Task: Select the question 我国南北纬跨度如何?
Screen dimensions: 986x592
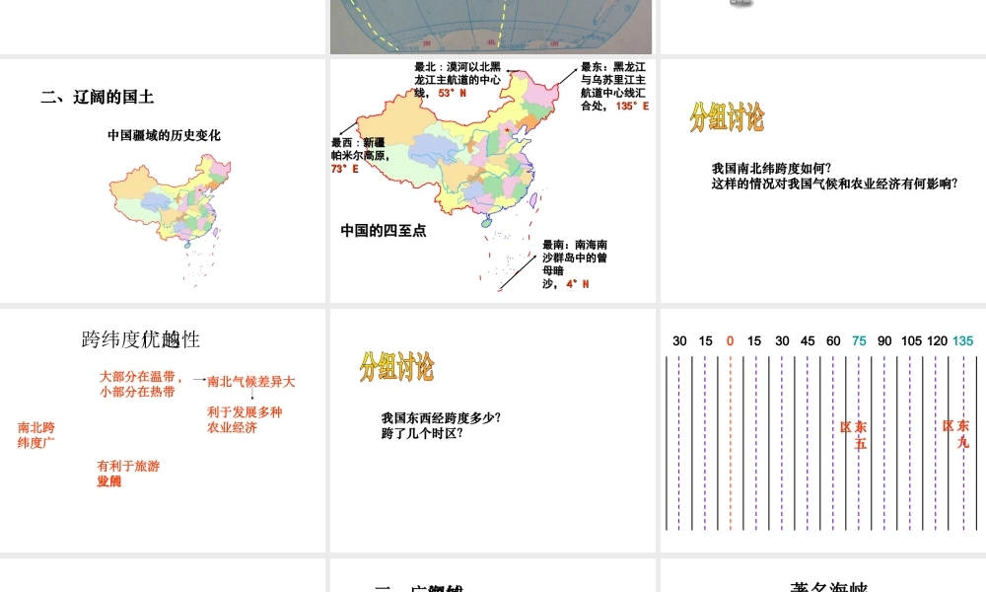Action: pyautogui.click(x=772, y=169)
